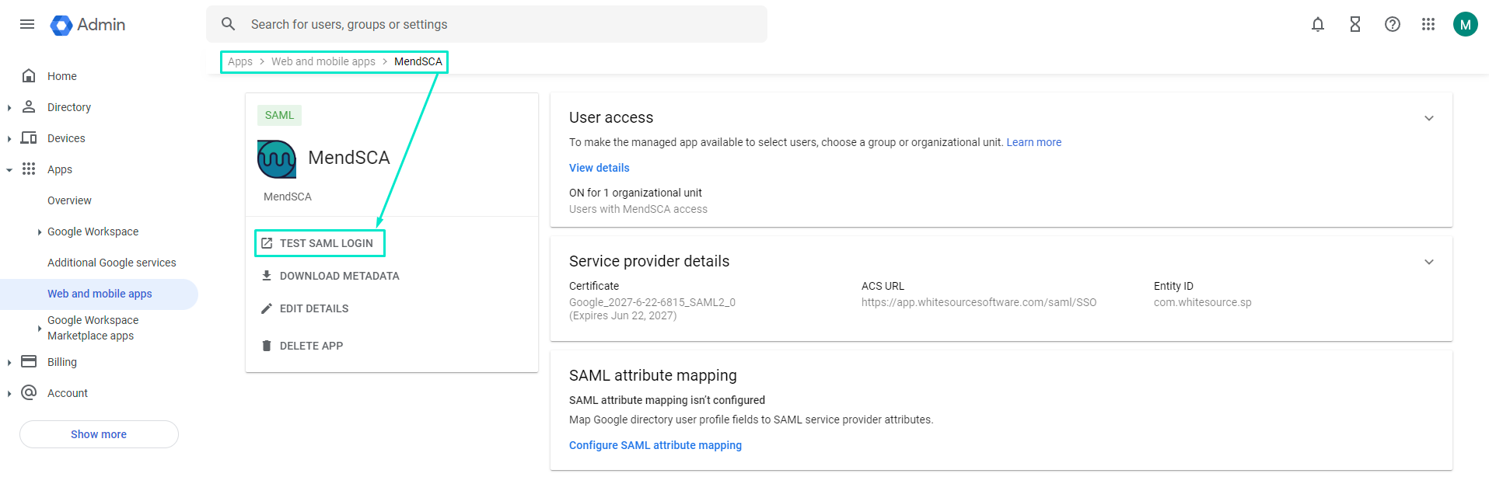Click the View details link

point(599,168)
